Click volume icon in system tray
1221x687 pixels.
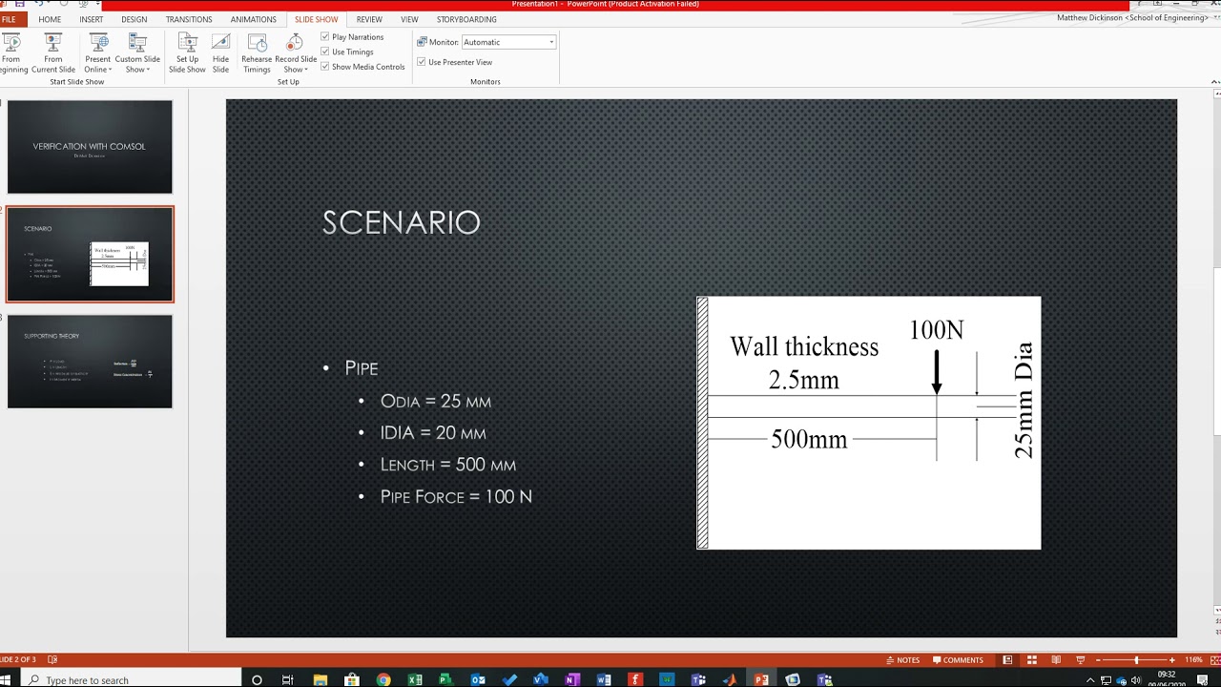[1135, 679]
